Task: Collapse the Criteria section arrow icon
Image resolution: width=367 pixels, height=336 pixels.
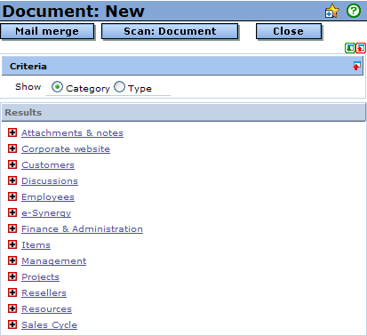Action: [x=356, y=66]
